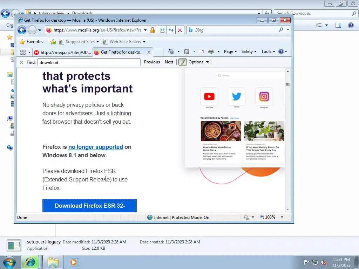Screen dimensions: 359x269
Task: Click setupcert_legacy file thumbnail in details pane
Action: (x=14, y=245)
